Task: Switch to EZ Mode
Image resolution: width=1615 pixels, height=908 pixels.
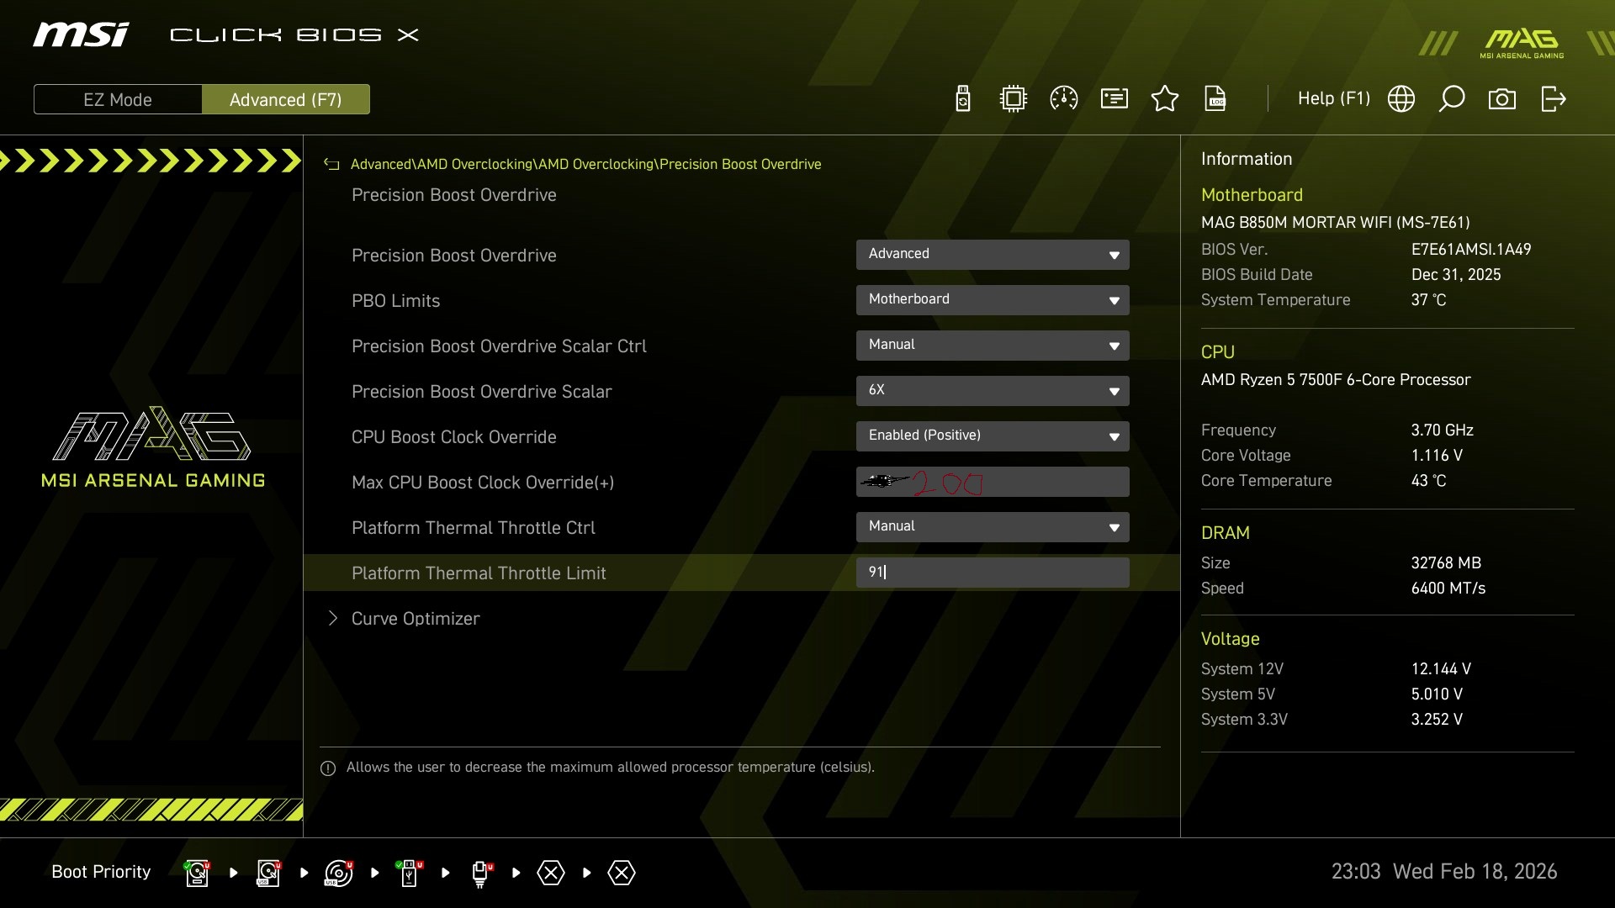Action: (x=118, y=99)
